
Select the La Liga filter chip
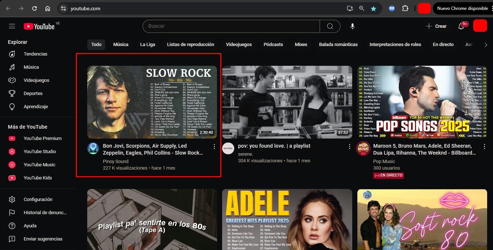(x=148, y=45)
